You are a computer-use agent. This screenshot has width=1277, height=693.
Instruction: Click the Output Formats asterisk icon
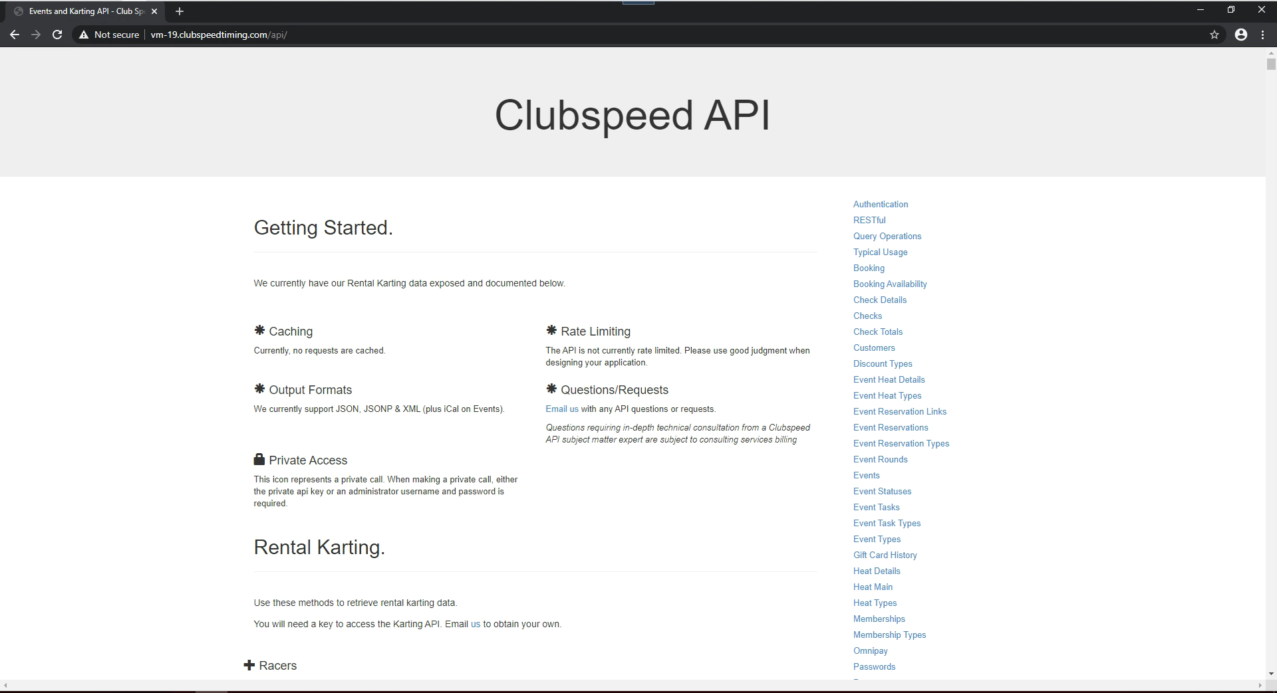(259, 389)
